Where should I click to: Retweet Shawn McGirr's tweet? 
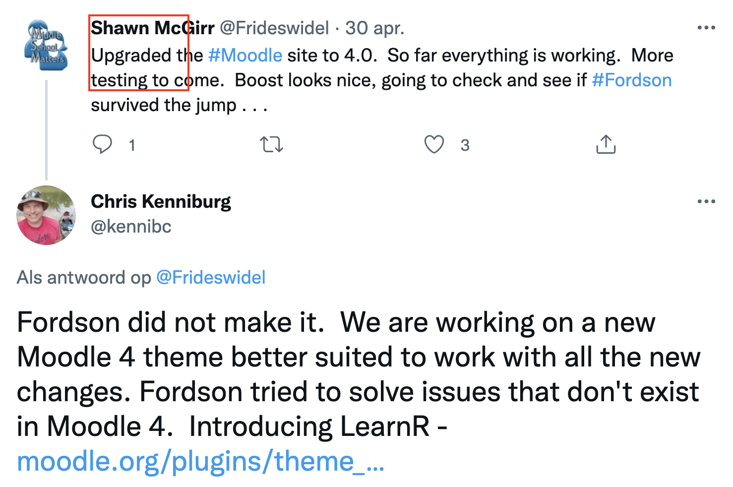[x=271, y=145]
